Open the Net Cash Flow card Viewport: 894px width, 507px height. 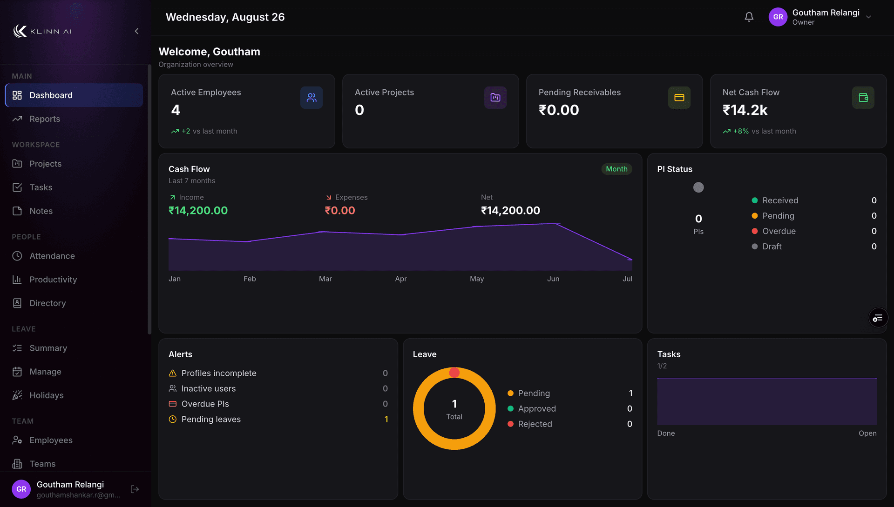click(x=799, y=111)
